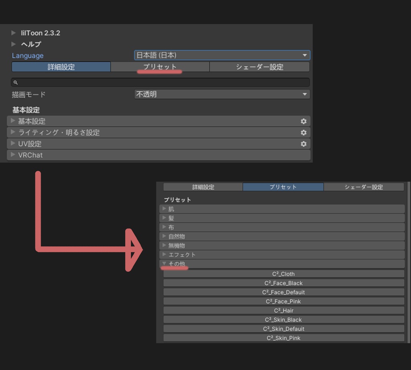Image resolution: width=411 pixels, height=370 pixels.
Task: Expand the エフェクト preset category
Action: (282, 255)
